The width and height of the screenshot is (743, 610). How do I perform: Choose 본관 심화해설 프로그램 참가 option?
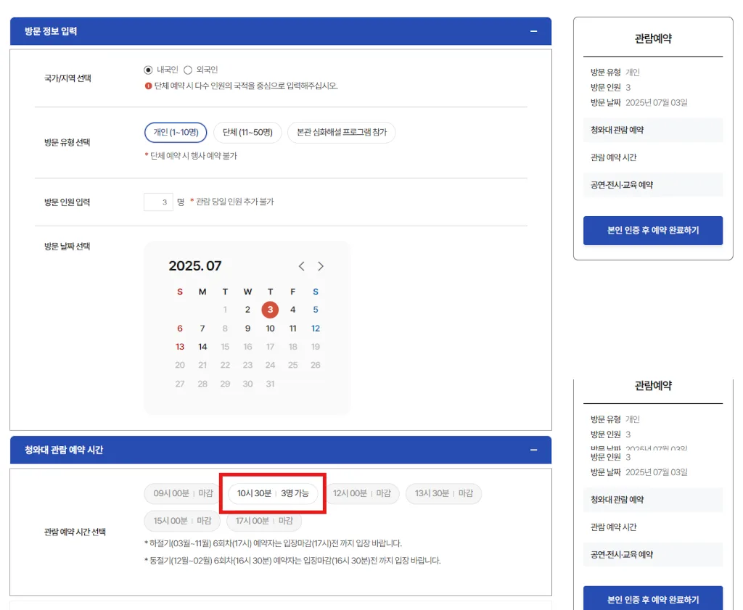tap(342, 133)
